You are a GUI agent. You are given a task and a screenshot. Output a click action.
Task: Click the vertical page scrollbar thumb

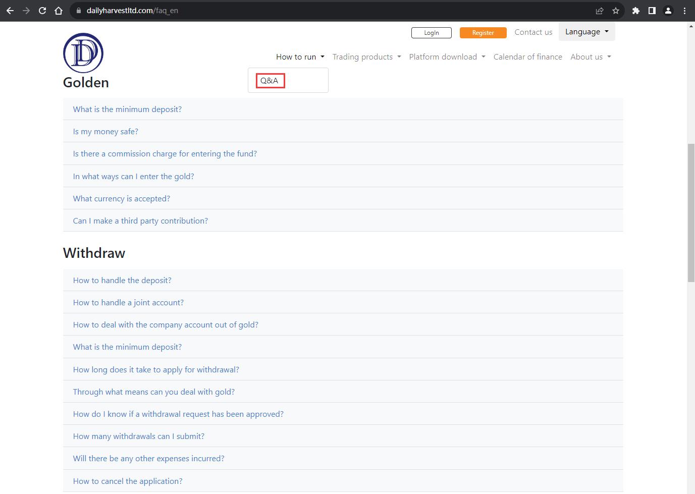click(691, 213)
